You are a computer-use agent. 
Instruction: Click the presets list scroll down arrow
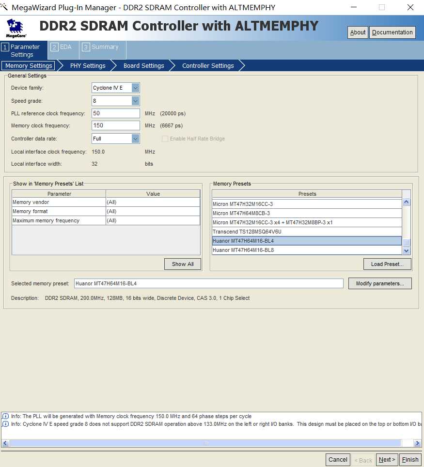[x=407, y=251]
